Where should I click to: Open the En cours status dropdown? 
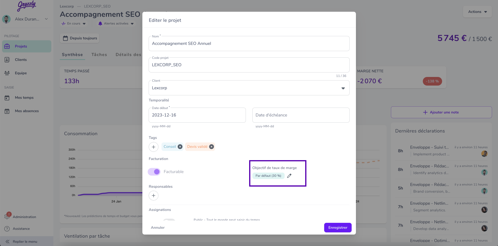point(74,23)
